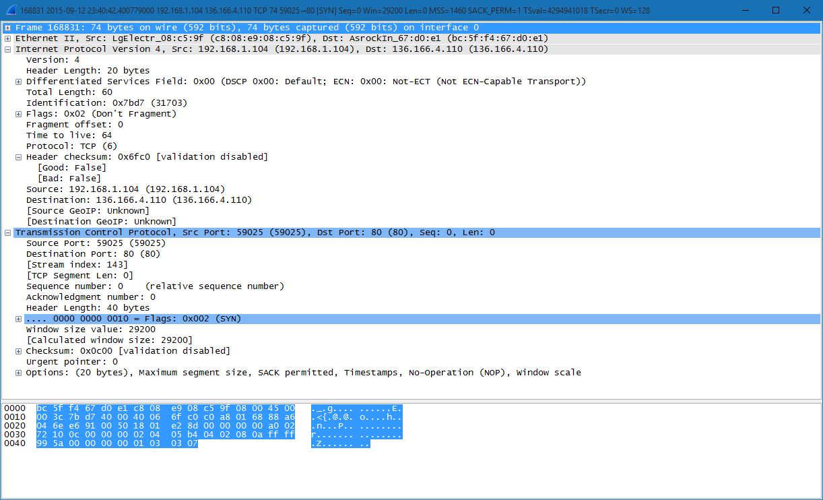
Task: Expand the Ethernet II section
Action: [7, 38]
